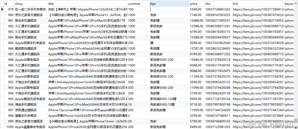Viewport: 298px width, 129px height.
Task: Select shop cell Apple晨星泰合专卖店
Action: pos(31,127)
